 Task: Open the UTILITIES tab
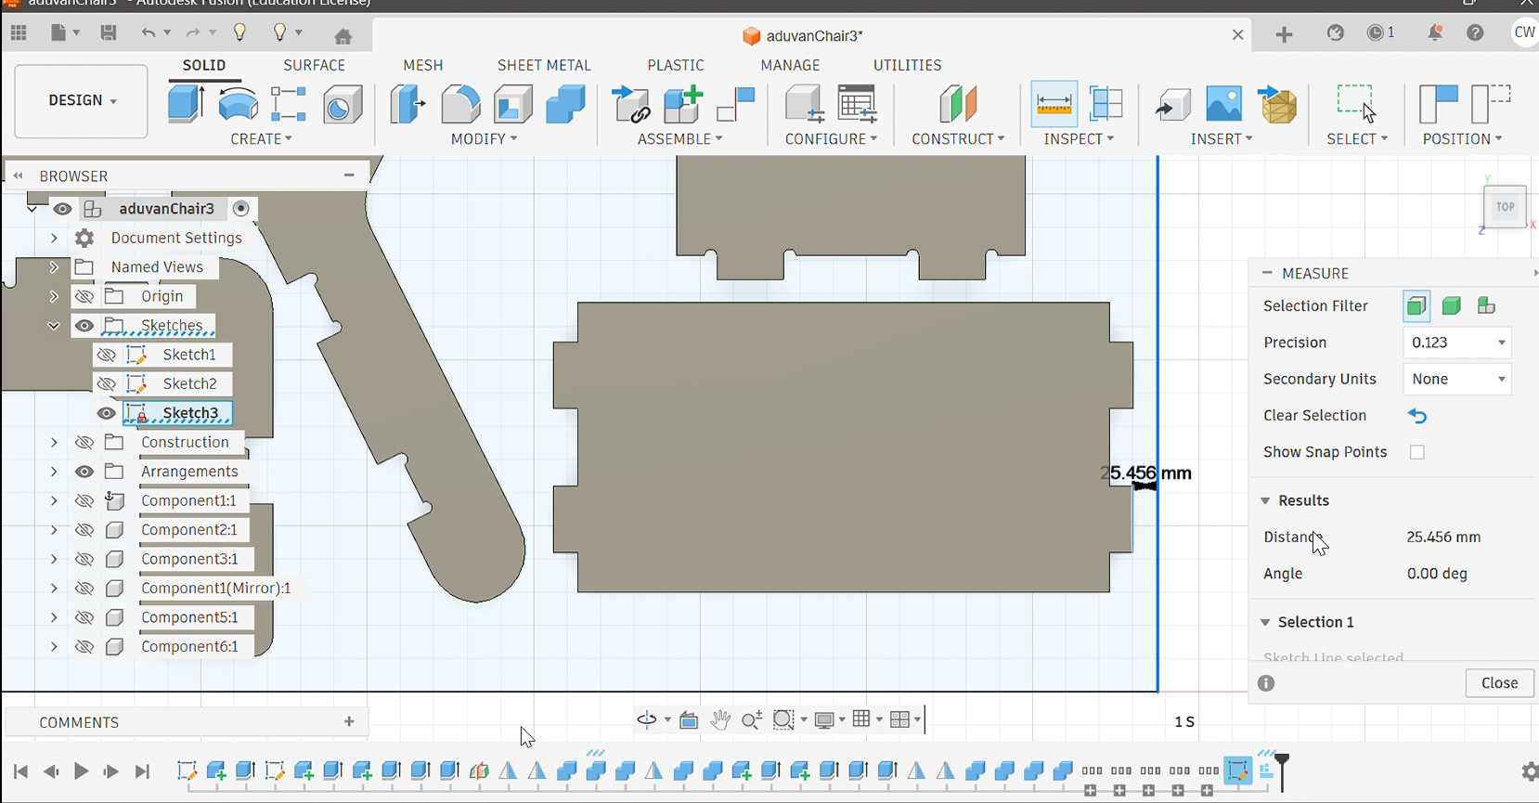(x=908, y=65)
